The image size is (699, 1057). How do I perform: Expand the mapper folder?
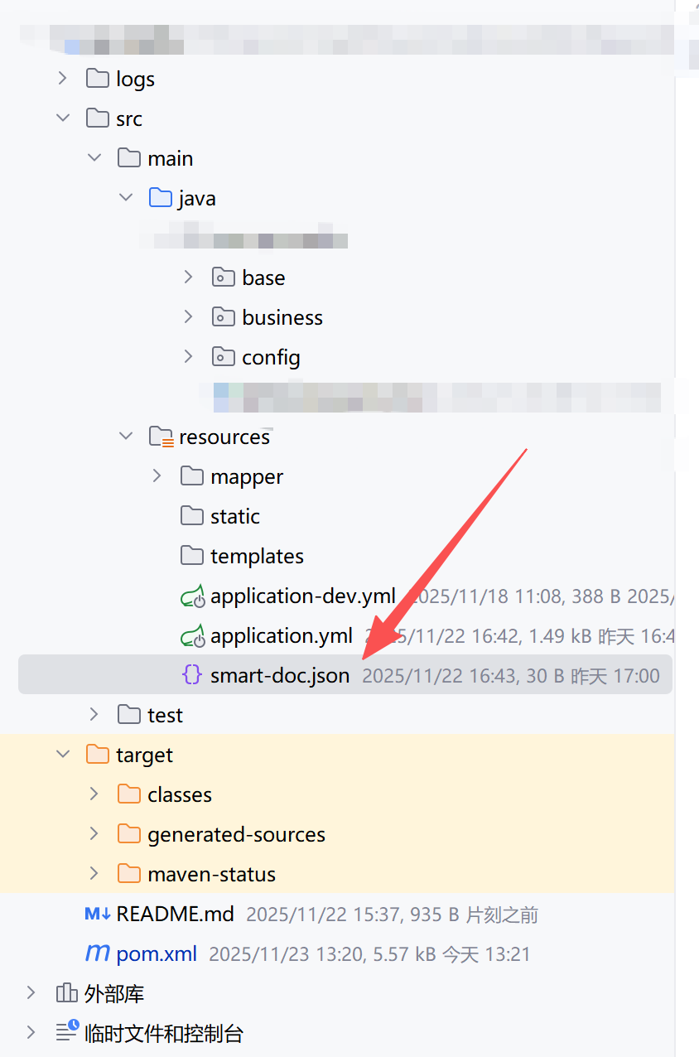coord(157,476)
